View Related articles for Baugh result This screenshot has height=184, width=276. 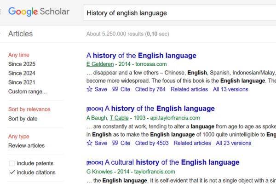coord(192,143)
